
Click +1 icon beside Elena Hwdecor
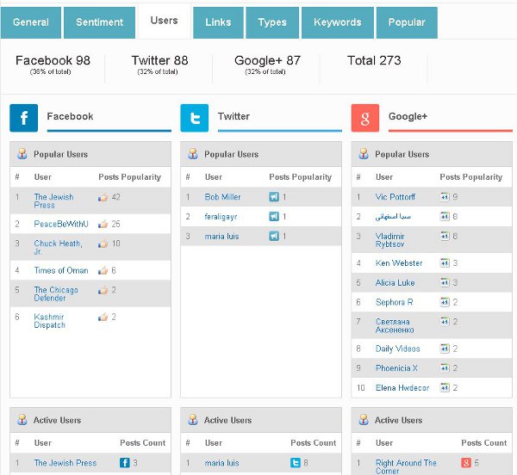pos(445,387)
